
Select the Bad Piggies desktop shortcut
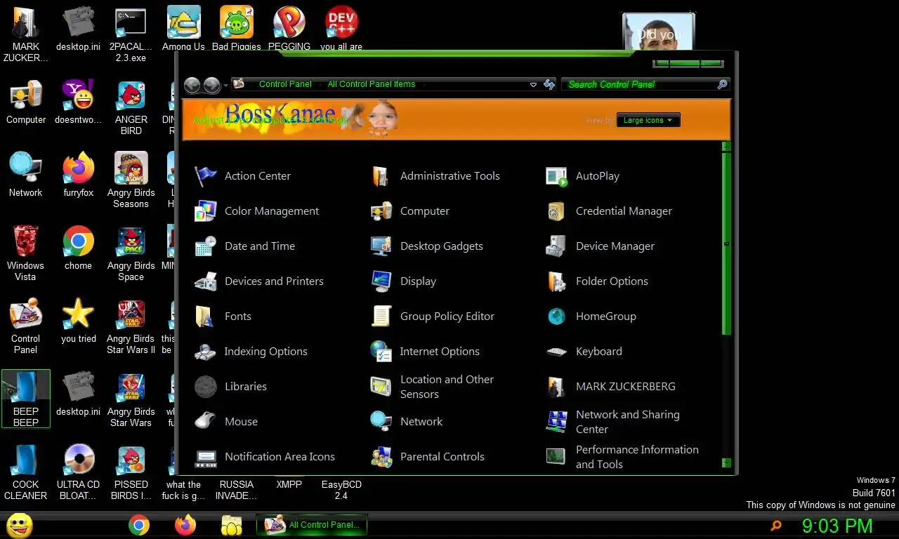tap(237, 28)
